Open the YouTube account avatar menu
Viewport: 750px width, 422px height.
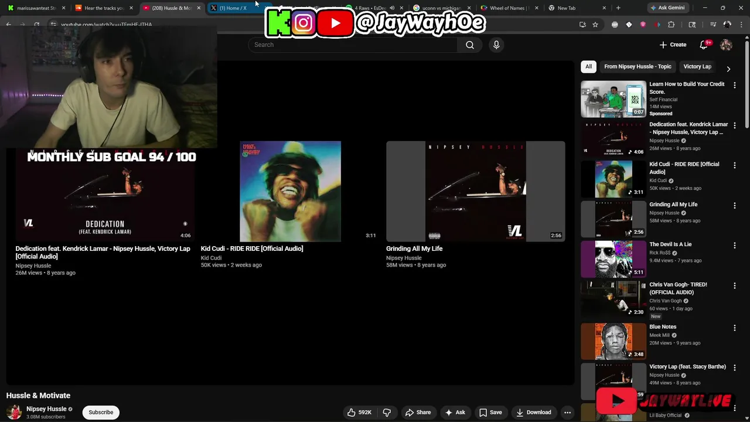coord(726,45)
